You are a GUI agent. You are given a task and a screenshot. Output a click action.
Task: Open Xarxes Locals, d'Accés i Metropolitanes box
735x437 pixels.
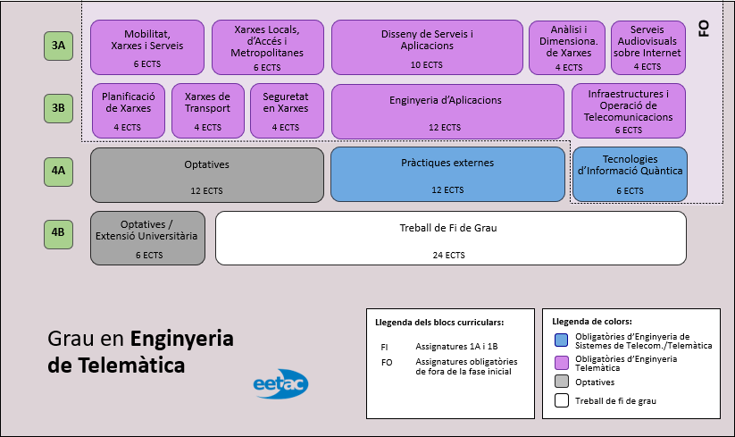point(267,47)
